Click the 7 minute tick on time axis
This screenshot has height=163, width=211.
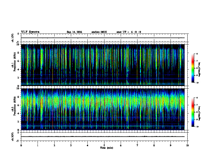pos(137,145)
